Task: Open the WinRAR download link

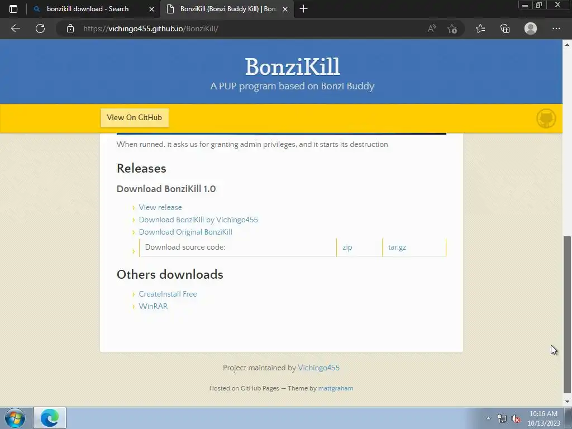Action: (x=153, y=307)
